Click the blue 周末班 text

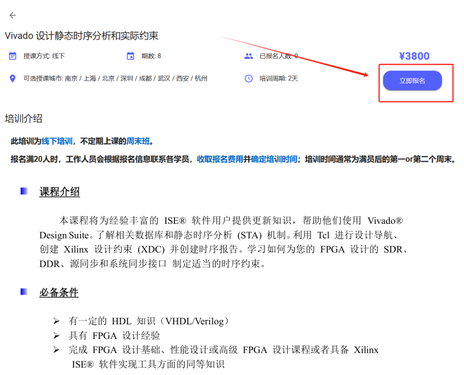(x=138, y=141)
